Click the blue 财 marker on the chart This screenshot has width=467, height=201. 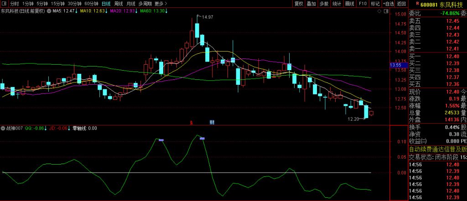pyautogui.click(x=212, y=122)
